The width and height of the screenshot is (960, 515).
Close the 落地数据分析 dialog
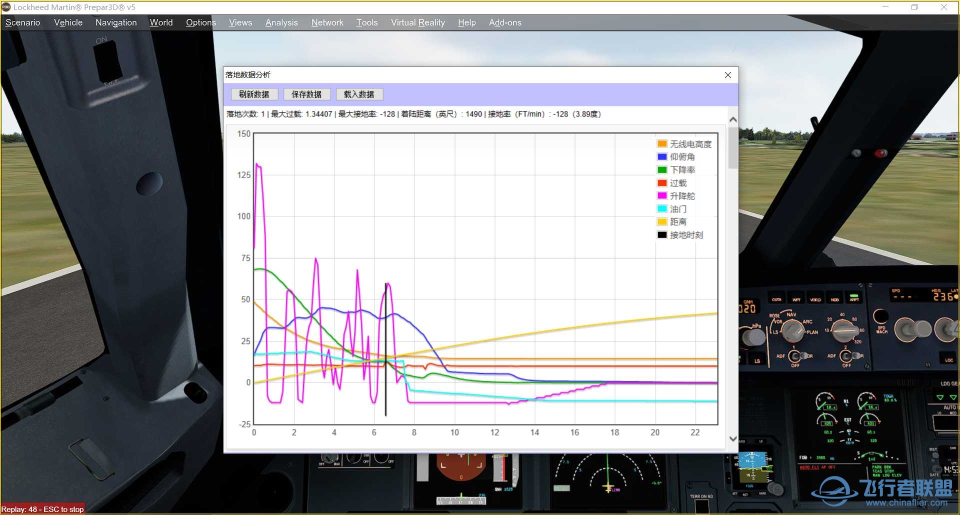click(728, 75)
